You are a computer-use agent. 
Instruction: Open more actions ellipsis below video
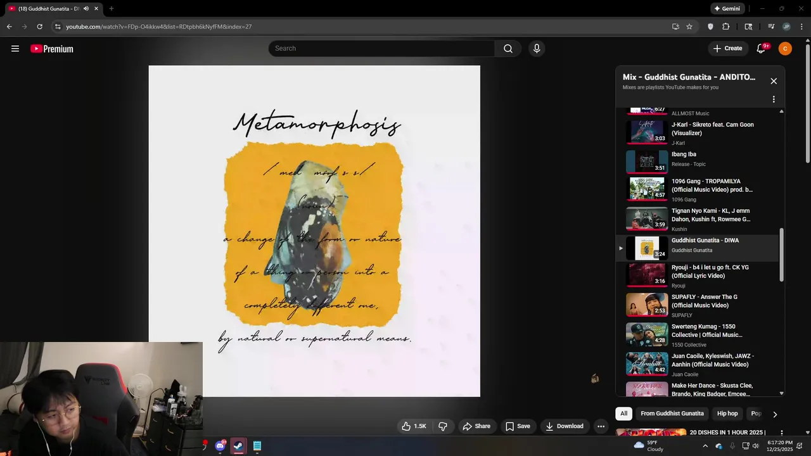coord(601,426)
